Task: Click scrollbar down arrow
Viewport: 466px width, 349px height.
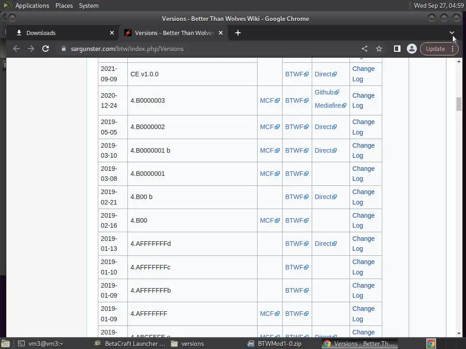Action: 459,334
